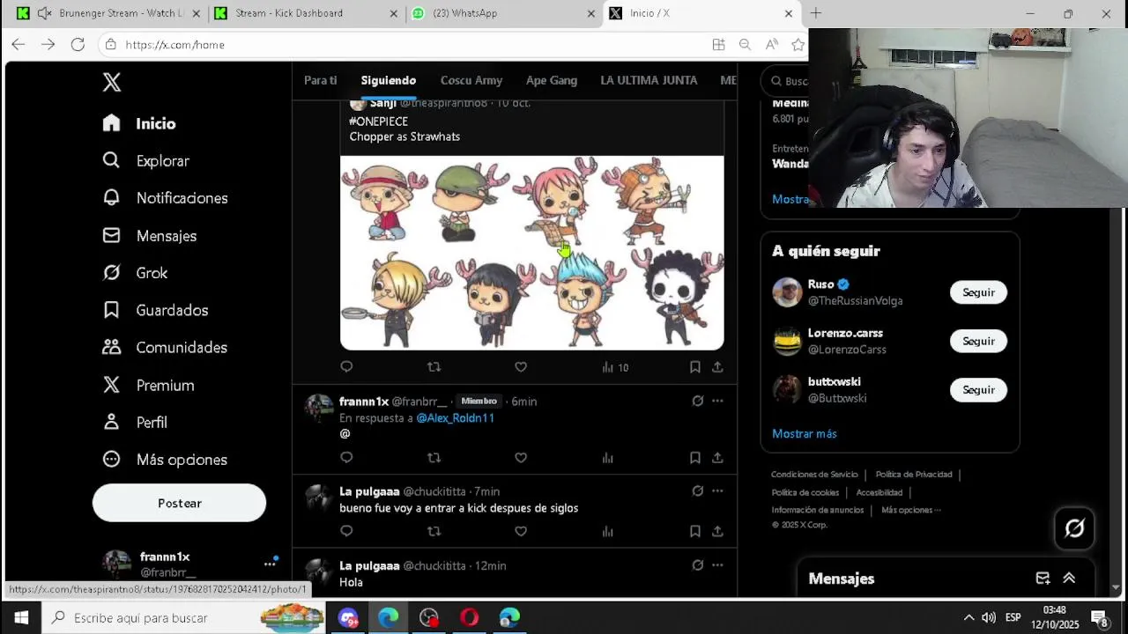Follow Ruso @TheRussianVolga
The height and width of the screenshot is (634, 1128).
pyautogui.click(x=978, y=292)
